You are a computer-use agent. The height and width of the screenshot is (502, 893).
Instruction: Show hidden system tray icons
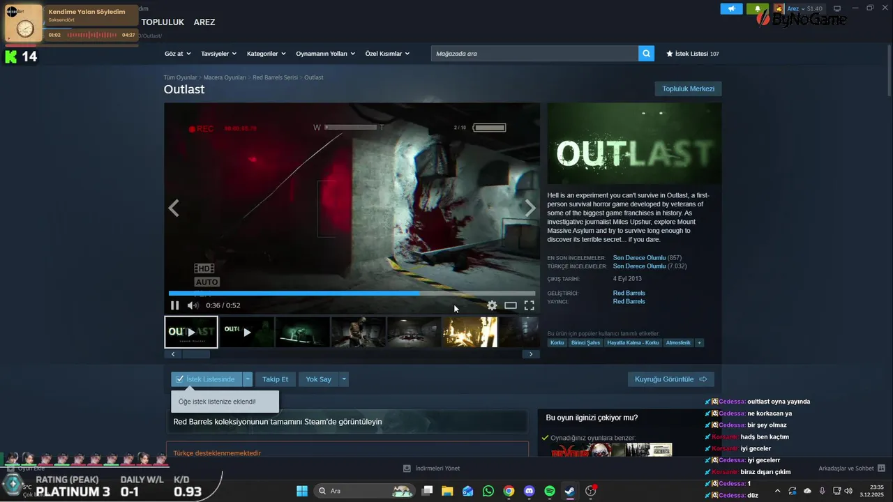[x=777, y=491]
